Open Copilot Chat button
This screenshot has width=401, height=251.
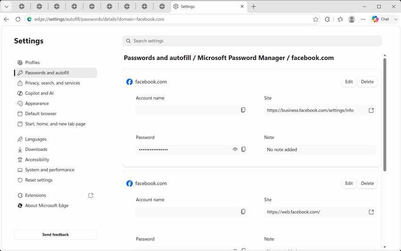(380, 19)
